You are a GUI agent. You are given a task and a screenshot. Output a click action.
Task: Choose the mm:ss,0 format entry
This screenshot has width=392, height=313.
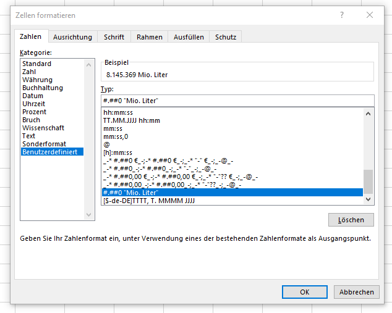tap(232, 136)
